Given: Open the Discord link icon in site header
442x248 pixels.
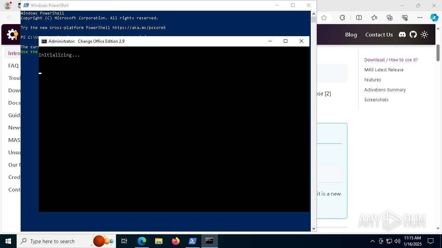Looking at the screenshot, I should point(402,34).
